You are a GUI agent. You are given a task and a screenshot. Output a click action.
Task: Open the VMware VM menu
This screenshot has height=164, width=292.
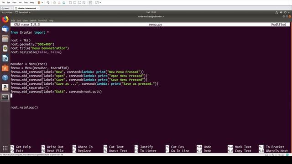tap(20, 3)
